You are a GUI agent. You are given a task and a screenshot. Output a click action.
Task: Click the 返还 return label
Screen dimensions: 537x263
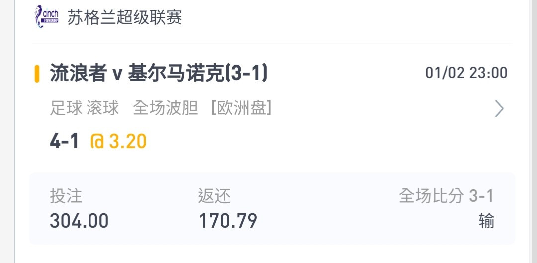[x=214, y=196]
